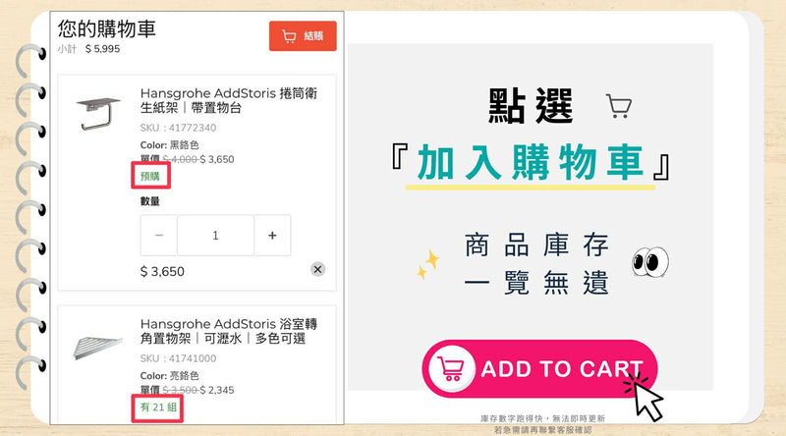Click the cart icon inside checkout button
Image resolution: width=786 pixels, height=436 pixels.
coord(289,36)
